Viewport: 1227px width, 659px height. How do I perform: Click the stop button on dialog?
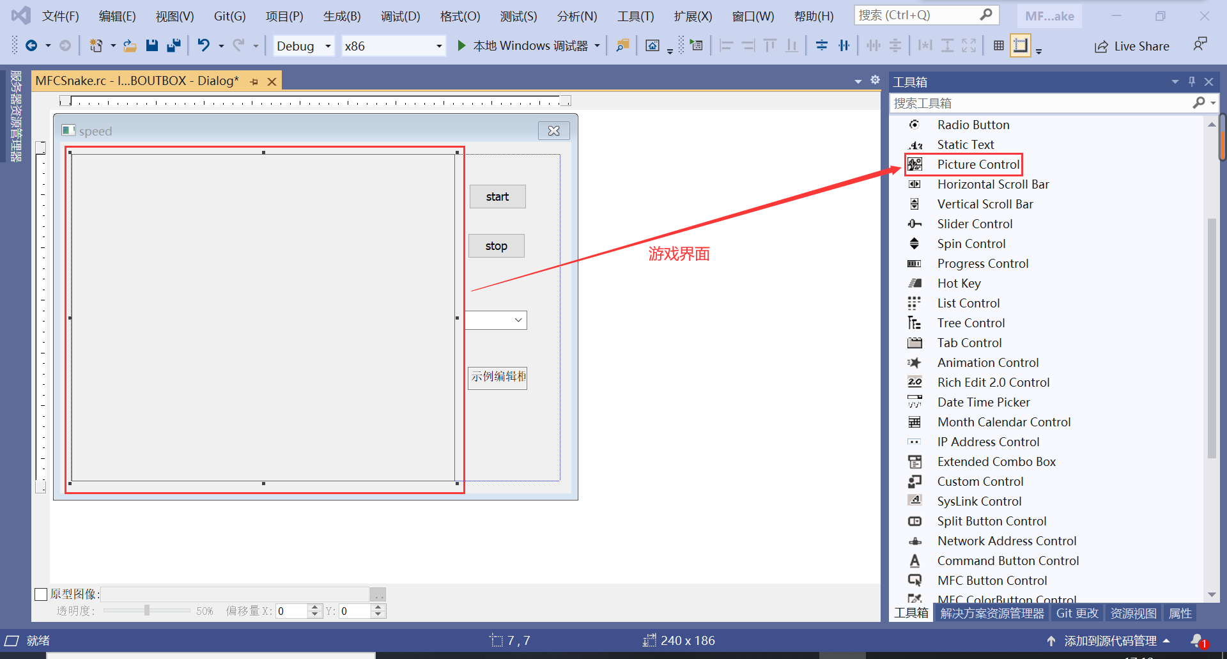(497, 246)
